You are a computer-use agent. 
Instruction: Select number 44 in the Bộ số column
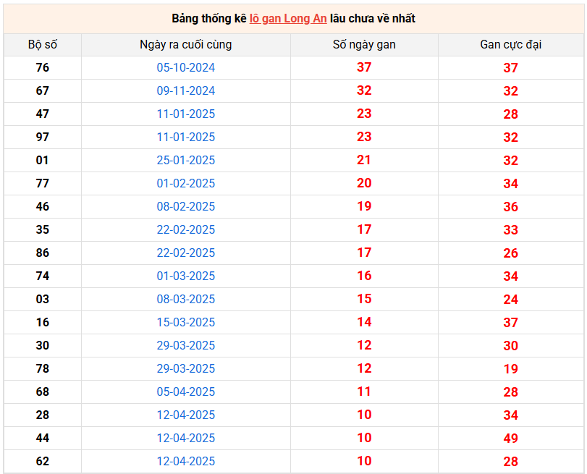click(x=43, y=439)
